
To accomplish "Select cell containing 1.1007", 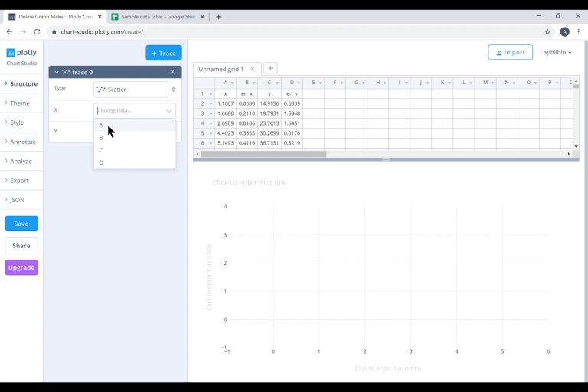I will pyautogui.click(x=225, y=103).
